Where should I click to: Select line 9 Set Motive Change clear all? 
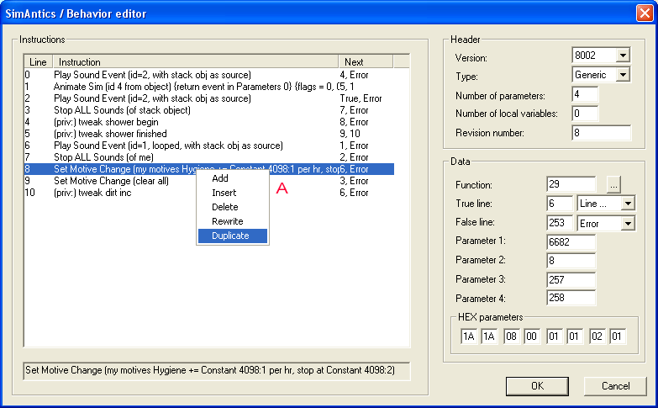pyautogui.click(x=209, y=181)
